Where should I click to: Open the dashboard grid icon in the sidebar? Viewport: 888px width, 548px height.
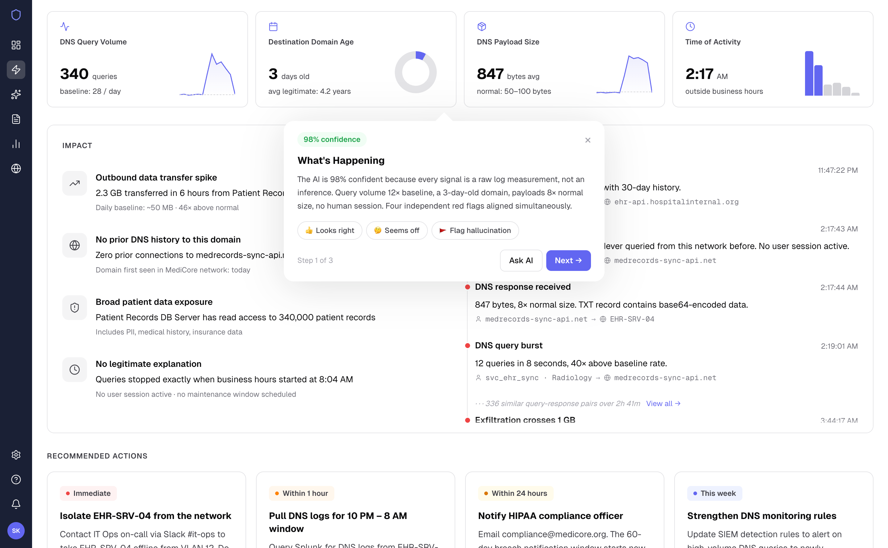tap(16, 45)
